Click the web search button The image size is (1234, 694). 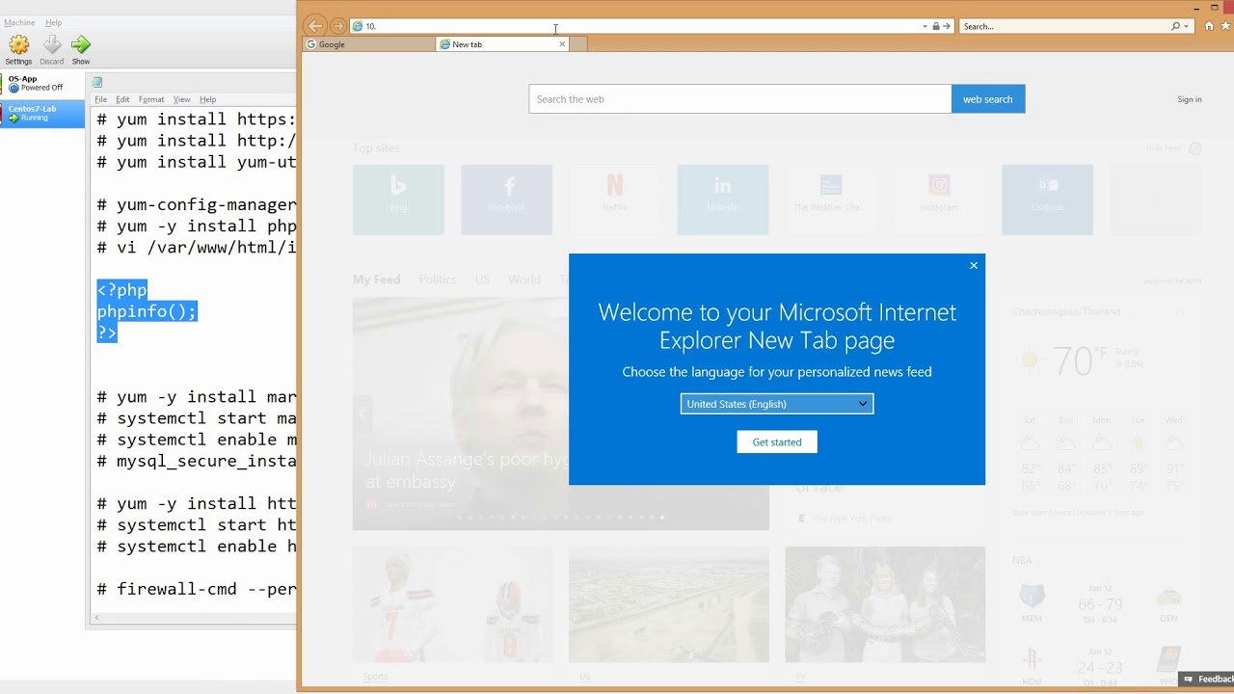point(988,99)
